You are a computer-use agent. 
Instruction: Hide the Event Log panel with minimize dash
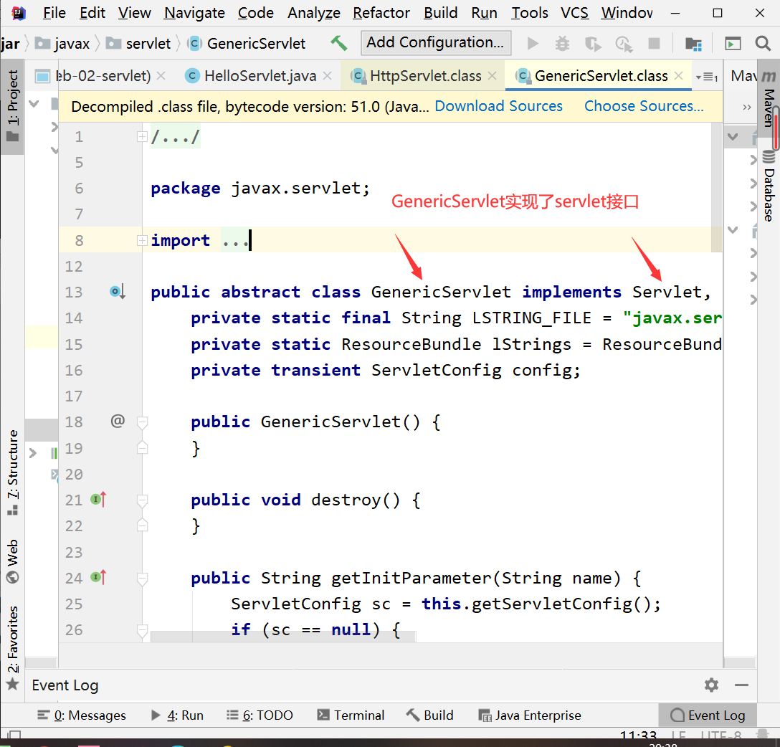[x=742, y=685]
